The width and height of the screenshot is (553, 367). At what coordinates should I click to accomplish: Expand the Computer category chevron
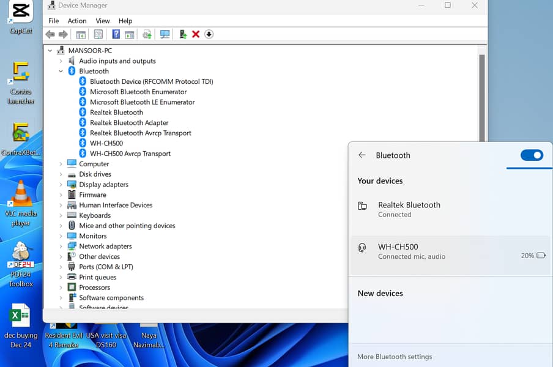point(61,164)
